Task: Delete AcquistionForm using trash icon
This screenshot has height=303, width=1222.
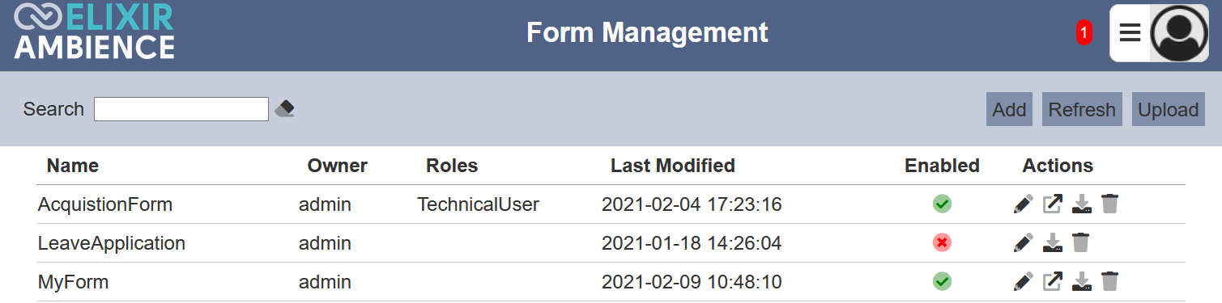Action: [x=1109, y=204]
